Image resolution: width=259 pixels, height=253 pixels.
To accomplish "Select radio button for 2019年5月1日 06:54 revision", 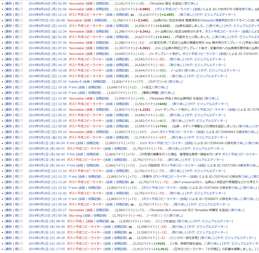I will pyautogui.click(x=22, y=143).
